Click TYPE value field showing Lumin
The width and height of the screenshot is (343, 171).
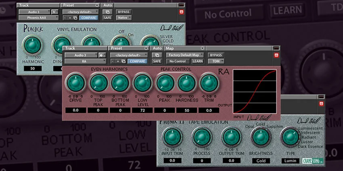290,161
